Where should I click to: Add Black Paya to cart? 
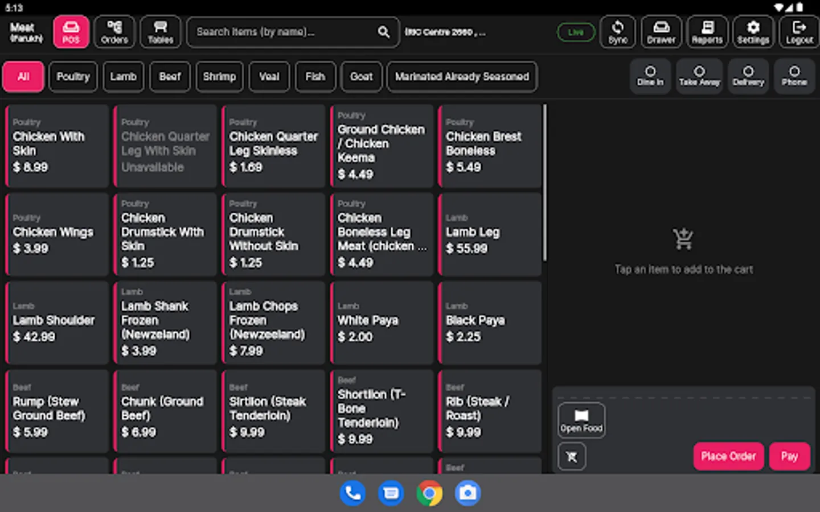pos(490,323)
